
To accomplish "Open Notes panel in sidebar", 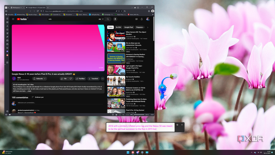I will tap(7, 33).
